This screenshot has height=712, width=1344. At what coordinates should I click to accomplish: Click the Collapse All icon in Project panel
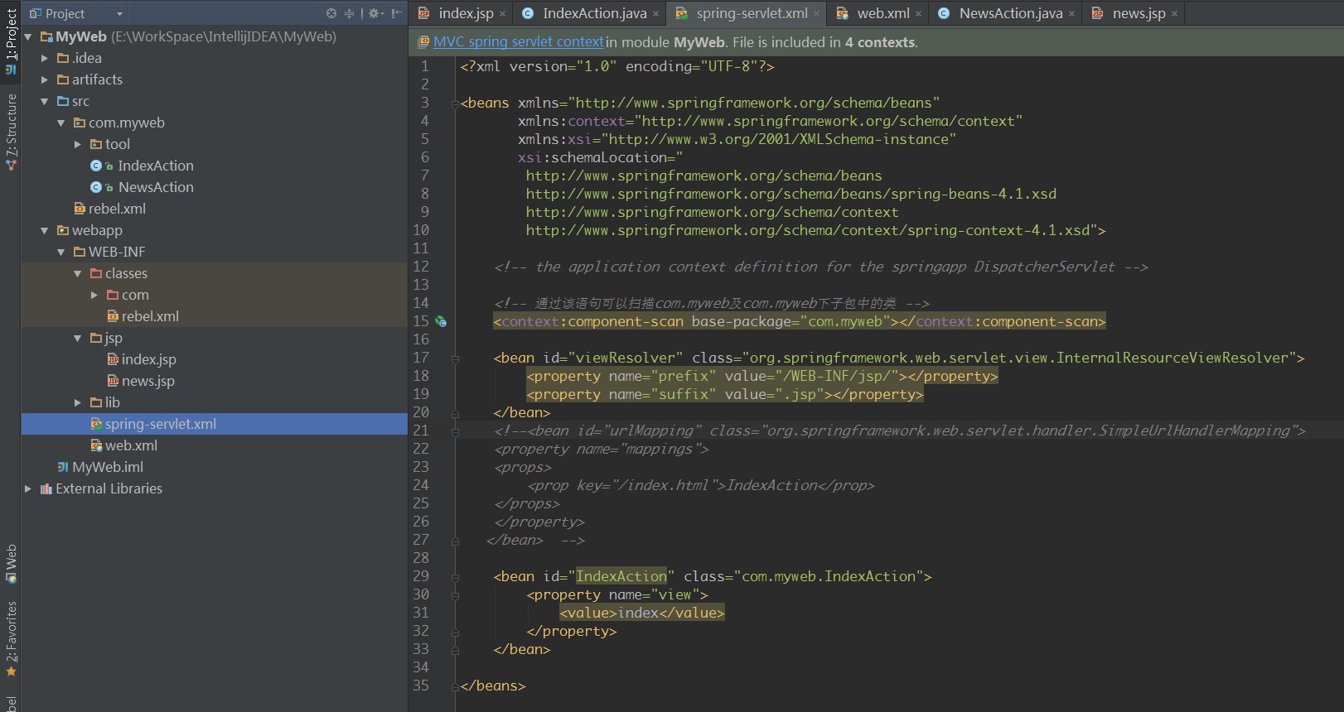click(350, 13)
